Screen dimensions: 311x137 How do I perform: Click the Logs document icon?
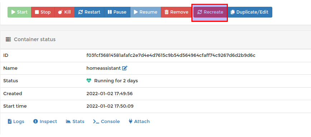pos(10,121)
